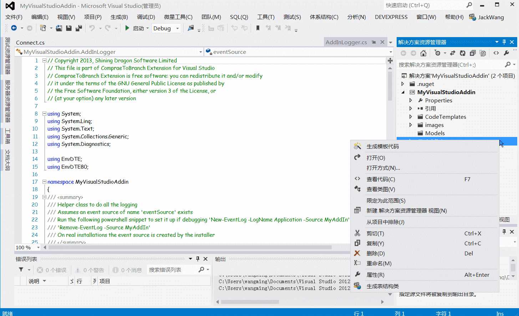Screen dimensions: 519x316
Task: Choose 属性(R) from context menu
Action: pos(424,275)
